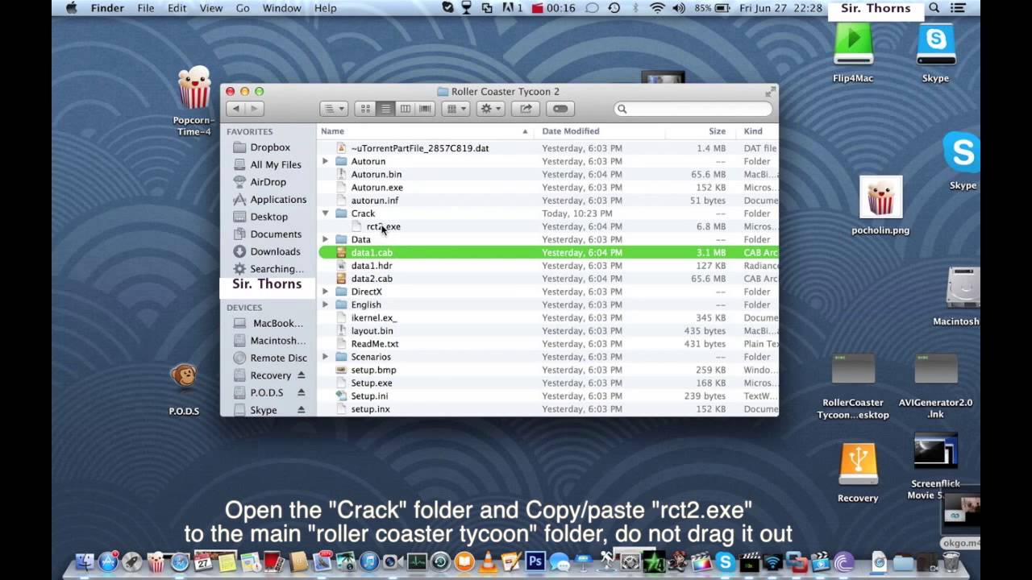1032x580 pixels.
Task: Sort files by Kind column header
Action: tap(753, 131)
